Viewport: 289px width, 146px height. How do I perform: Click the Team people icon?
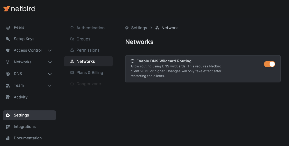8,85
